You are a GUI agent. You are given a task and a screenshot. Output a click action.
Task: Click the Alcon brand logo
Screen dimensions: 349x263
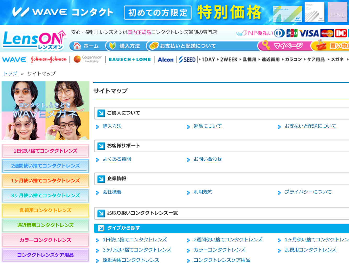pos(165,60)
